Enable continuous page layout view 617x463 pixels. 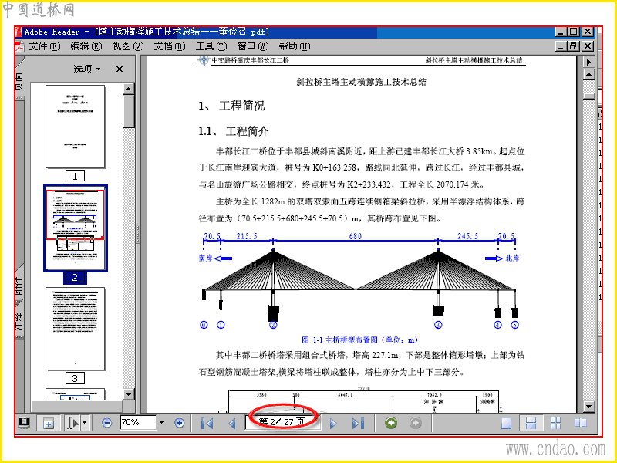(531, 423)
